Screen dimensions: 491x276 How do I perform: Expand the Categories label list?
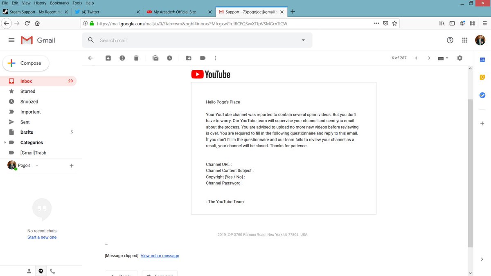point(5,142)
